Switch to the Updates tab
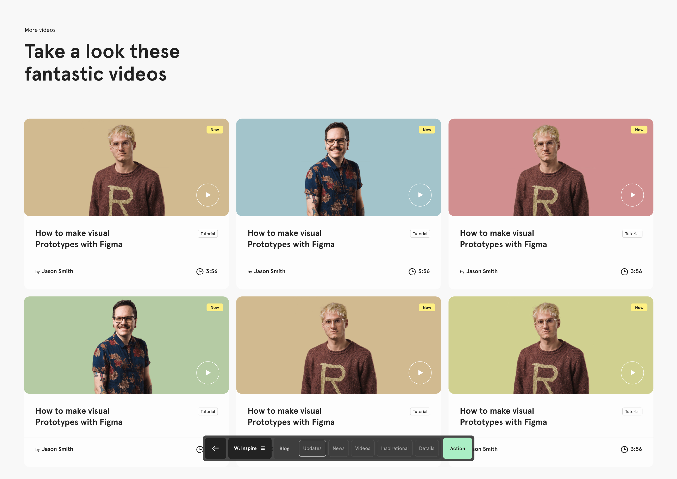Screen dimensions: 677x479 (312, 448)
